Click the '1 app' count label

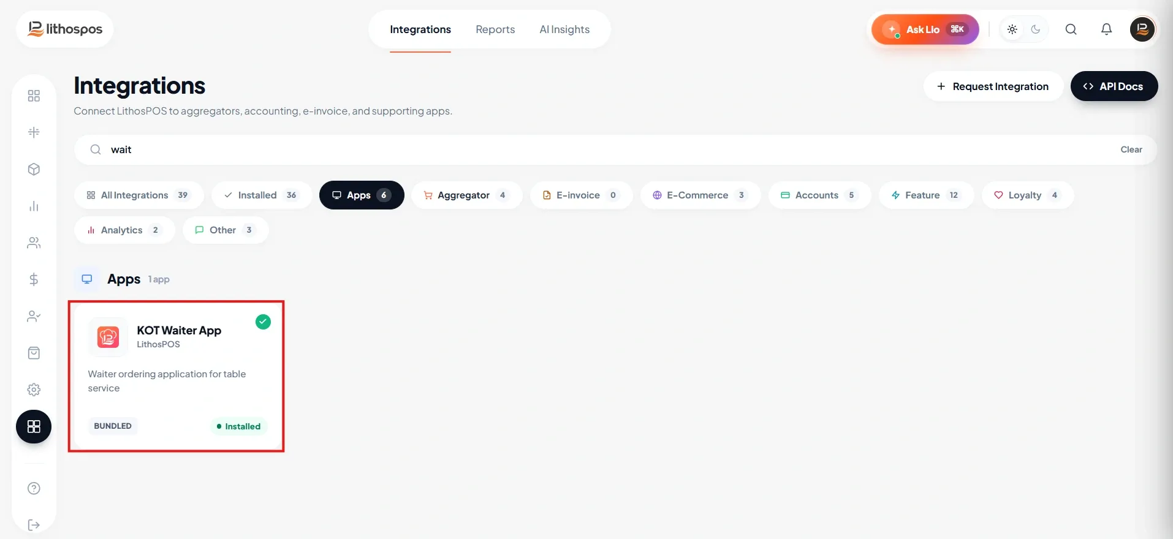tap(159, 279)
